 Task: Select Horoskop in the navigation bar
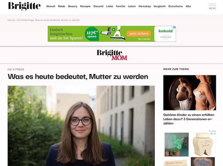pos(145,6)
